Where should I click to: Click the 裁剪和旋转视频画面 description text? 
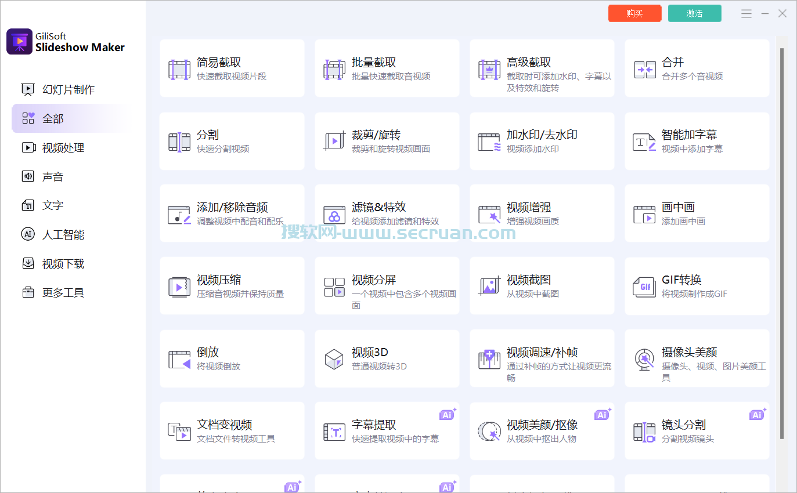tap(391, 148)
